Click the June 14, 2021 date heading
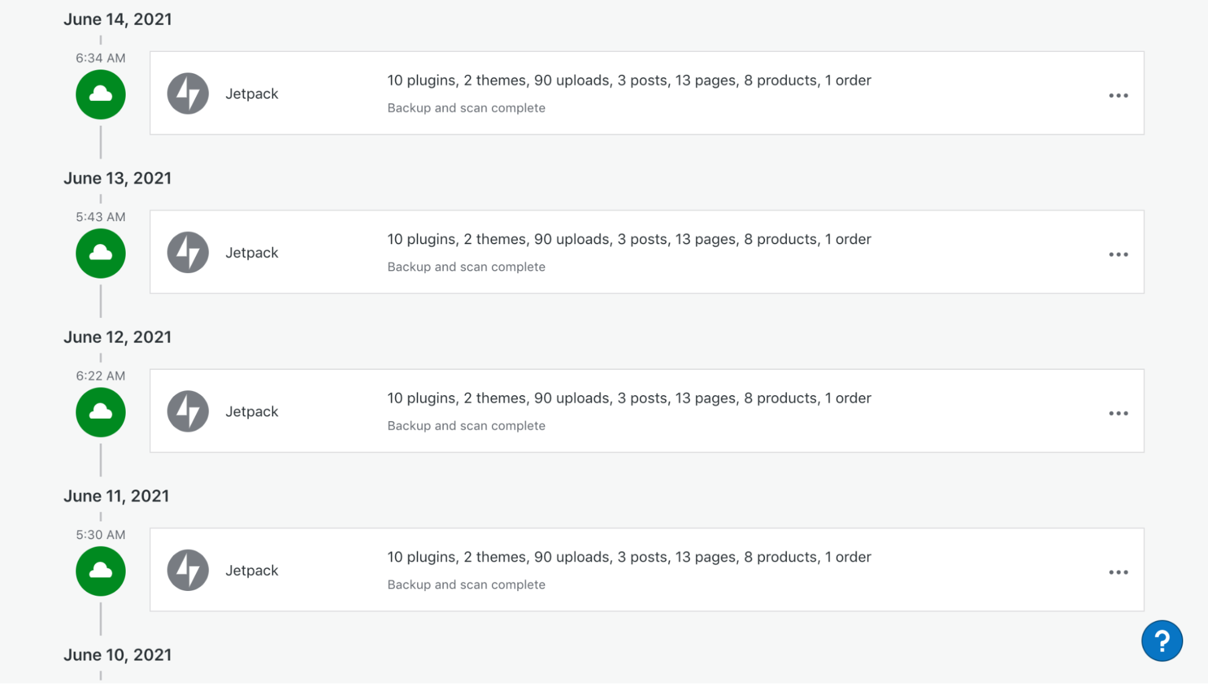 pos(117,19)
